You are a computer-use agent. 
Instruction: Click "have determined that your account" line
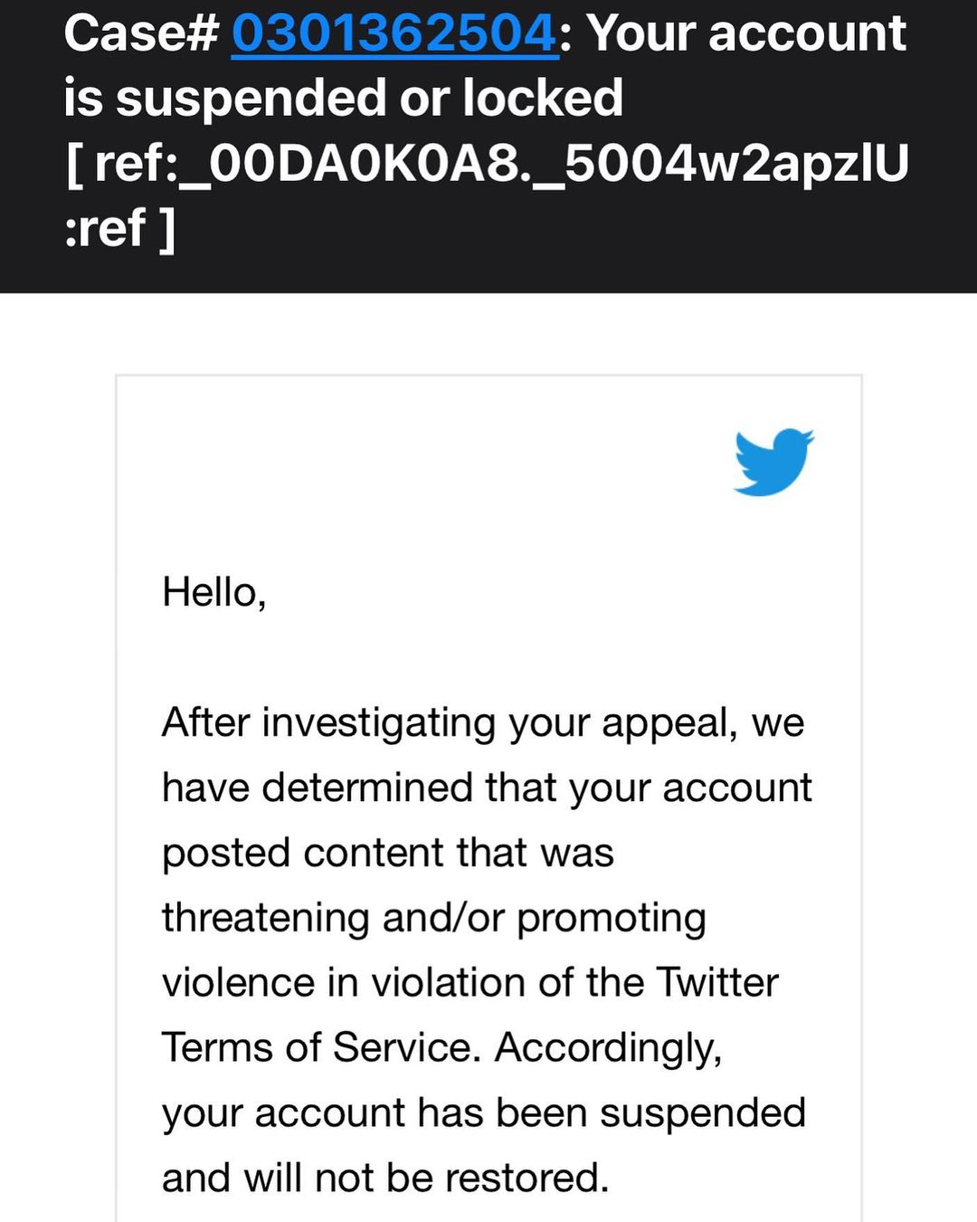click(487, 788)
